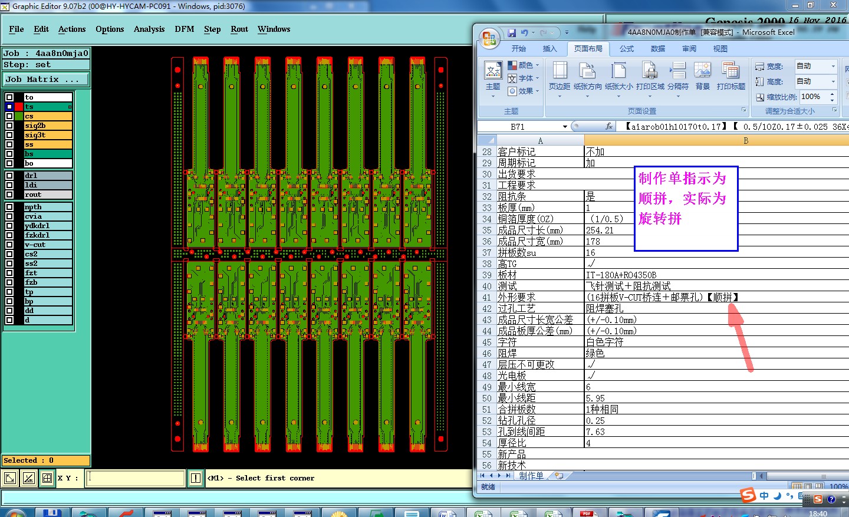Open the 主题 (Themes) gallery in Excel
This screenshot has height=517, width=849.
493,78
